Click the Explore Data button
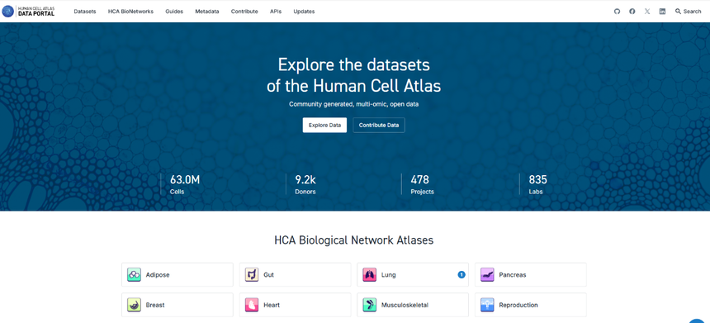This screenshot has width=710, height=323. coord(324,125)
